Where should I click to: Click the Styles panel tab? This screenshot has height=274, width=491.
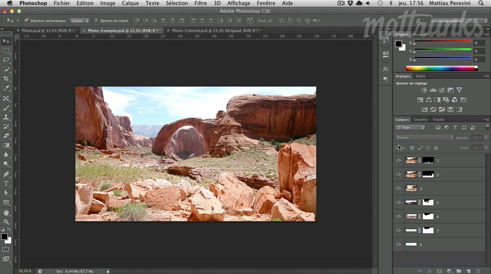(420, 76)
